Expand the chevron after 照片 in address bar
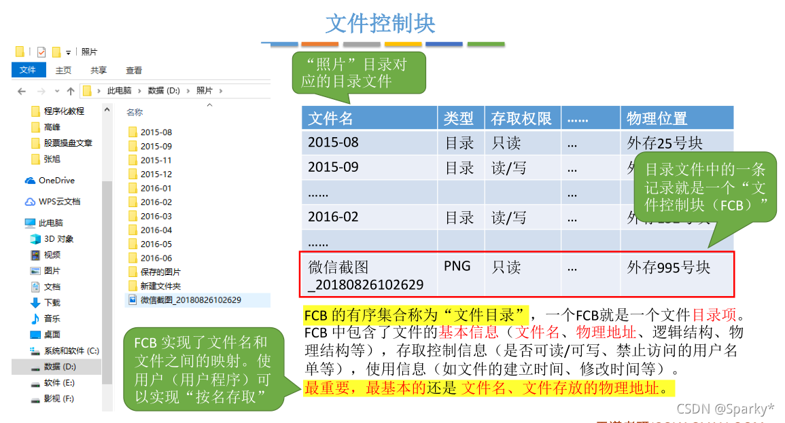The image size is (785, 423). click(x=221, y=90)
